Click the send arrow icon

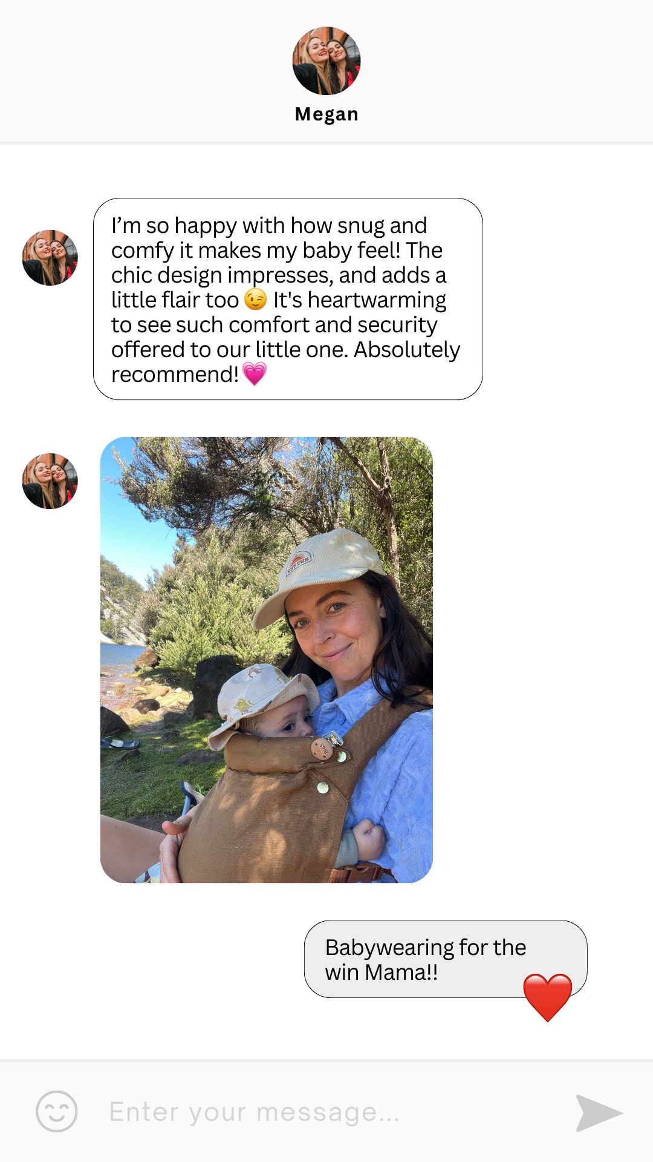click(599, 1113)
